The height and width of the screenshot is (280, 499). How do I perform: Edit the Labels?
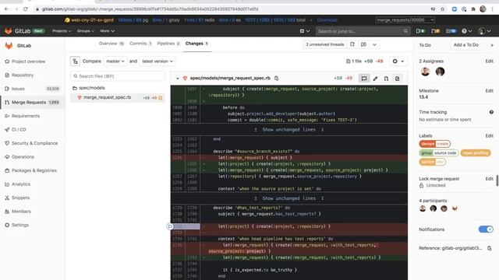pyautogui.click(x=489, y=136)
